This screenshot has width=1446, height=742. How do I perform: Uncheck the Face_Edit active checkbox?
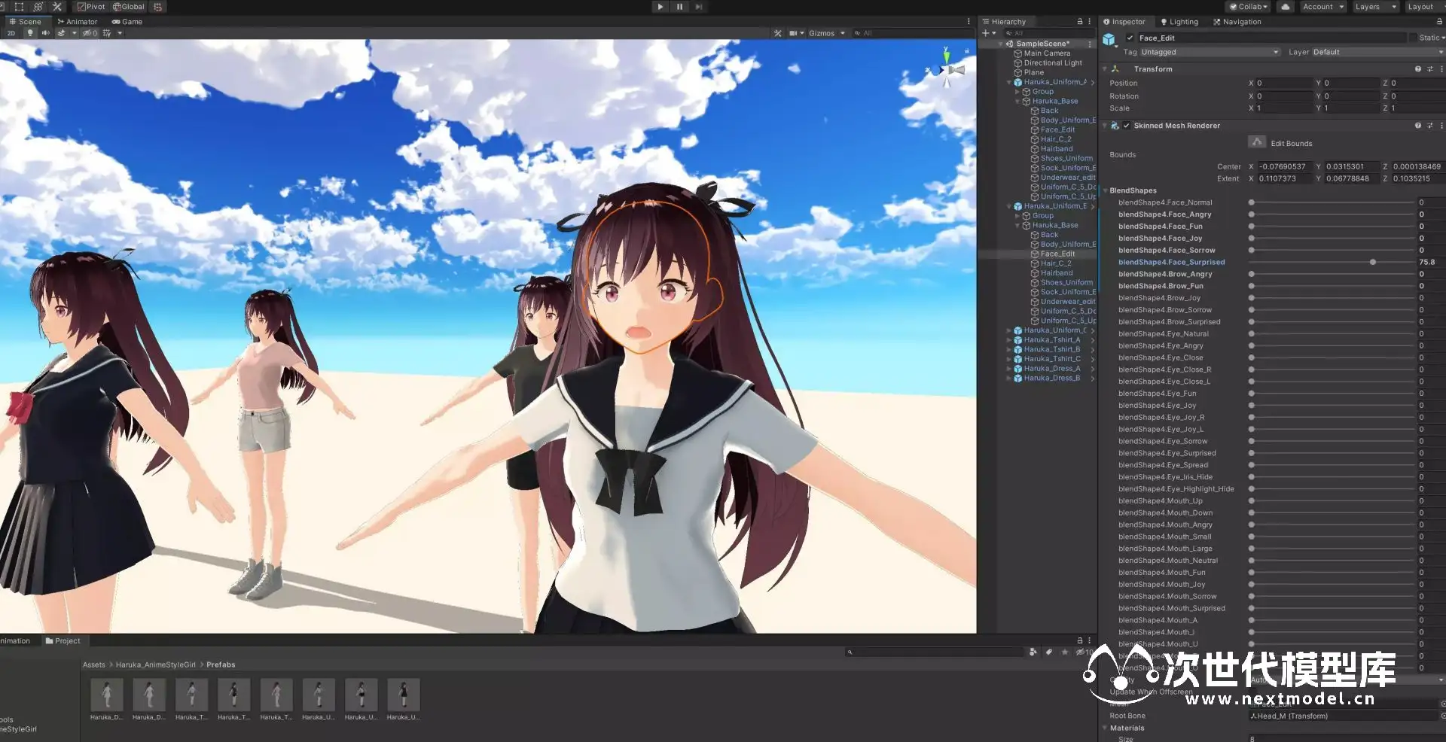[1130, 38]
